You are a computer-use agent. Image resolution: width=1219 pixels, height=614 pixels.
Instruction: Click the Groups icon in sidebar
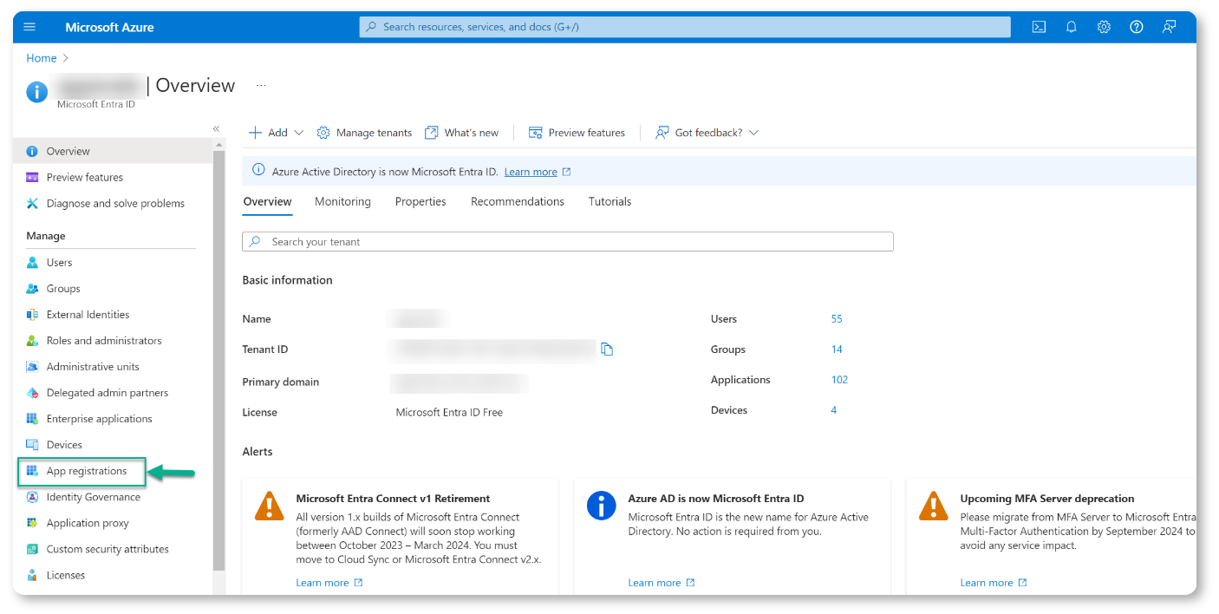pyautogui.click(x=32, y=289)
